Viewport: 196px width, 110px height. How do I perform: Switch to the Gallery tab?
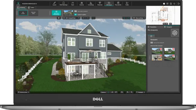(x=31, y=8)
